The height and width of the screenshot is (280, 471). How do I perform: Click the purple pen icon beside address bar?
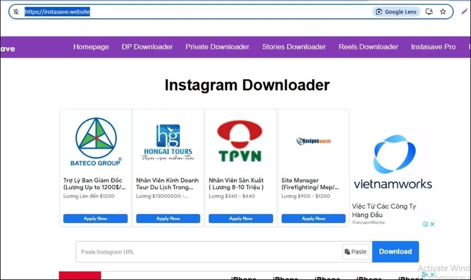point(464,12)
